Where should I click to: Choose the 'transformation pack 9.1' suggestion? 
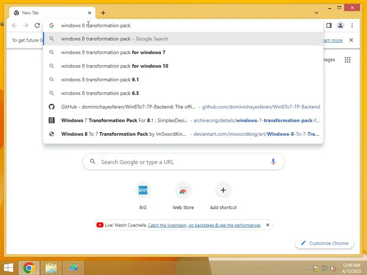click(183, 79)
